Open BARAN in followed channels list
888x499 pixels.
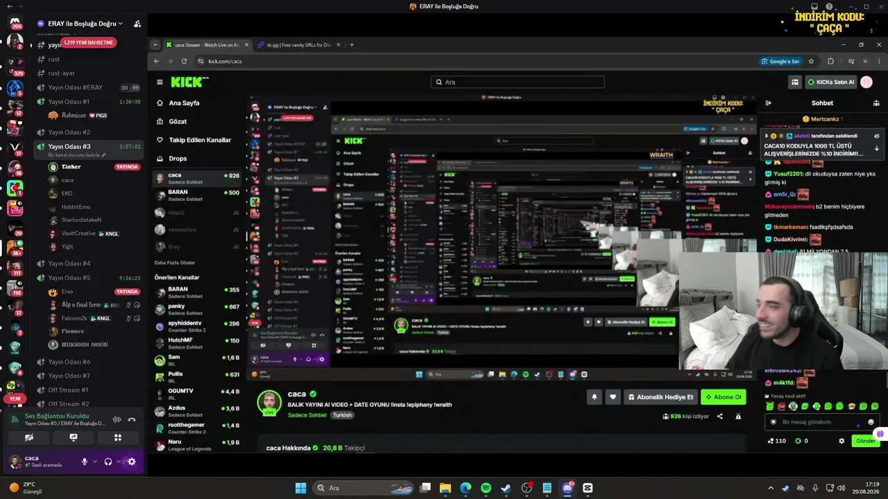click(x=198, y=195)
